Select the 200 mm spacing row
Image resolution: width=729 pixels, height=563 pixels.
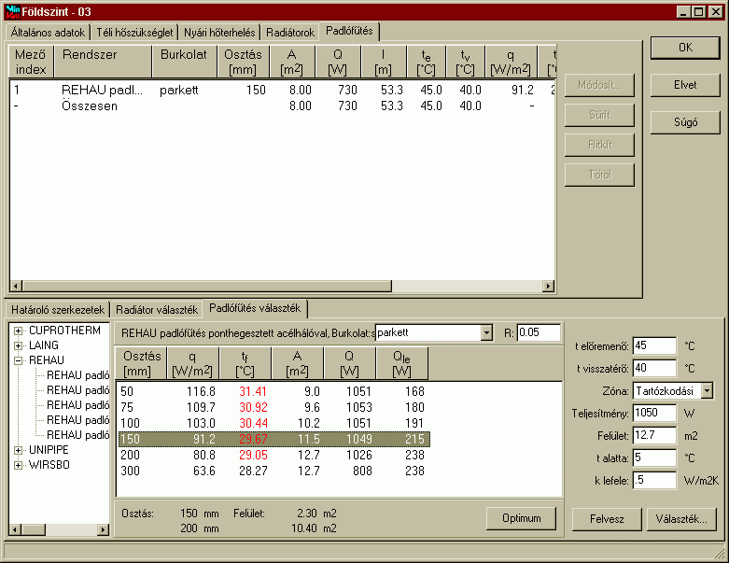[273, 455]
